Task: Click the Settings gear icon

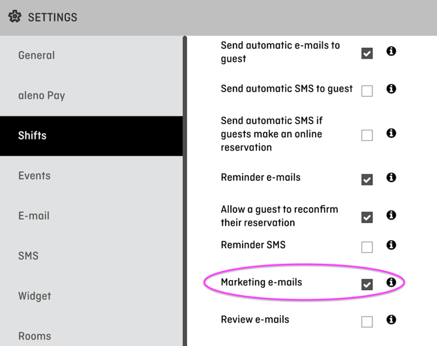Action: coord(15,17)
